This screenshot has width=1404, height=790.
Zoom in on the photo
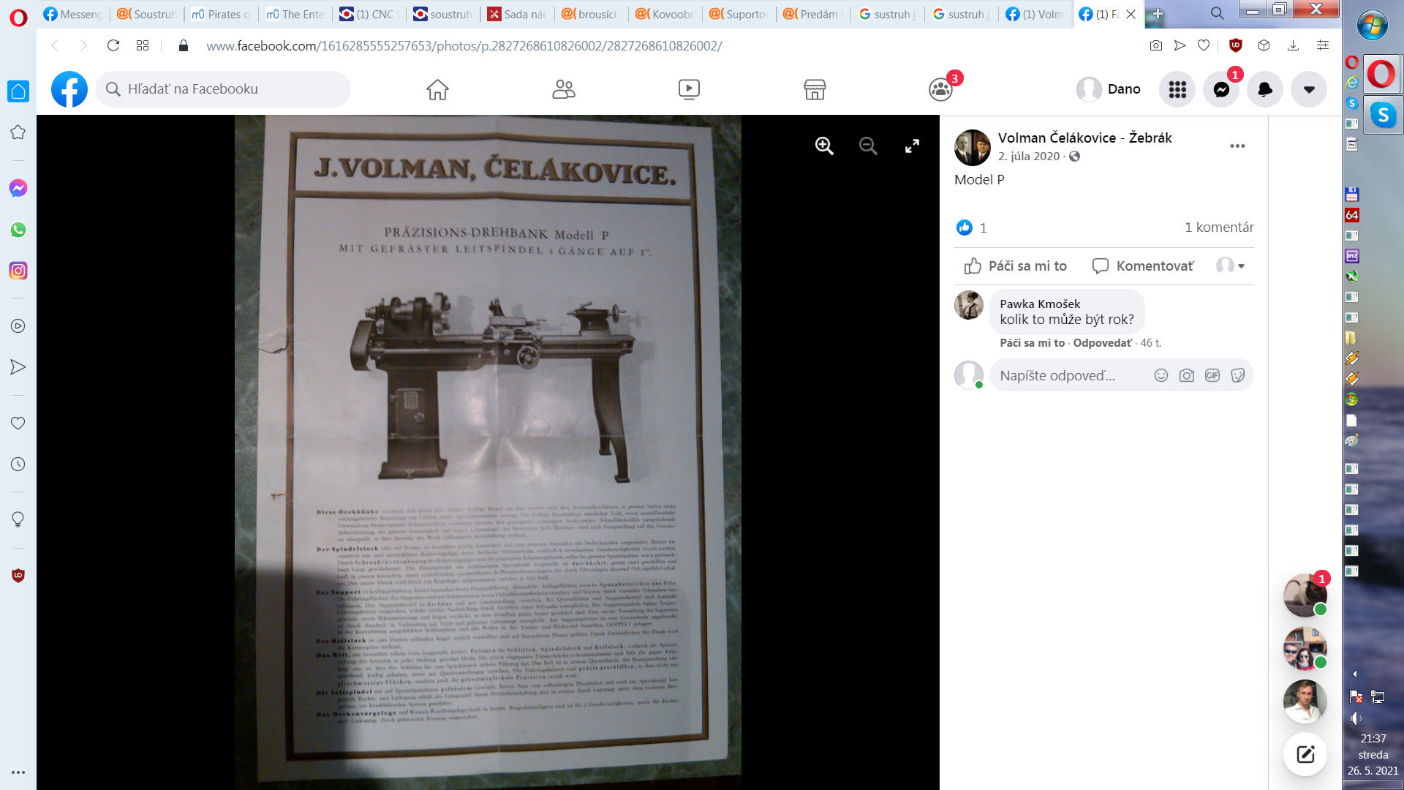(824, 146)
